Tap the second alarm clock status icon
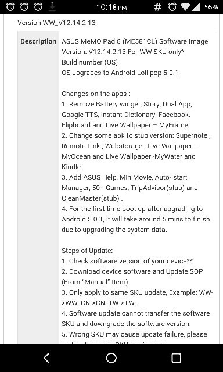 click(24, 7)
